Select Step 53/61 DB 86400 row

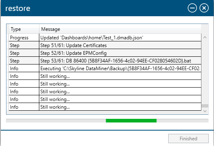105,61
